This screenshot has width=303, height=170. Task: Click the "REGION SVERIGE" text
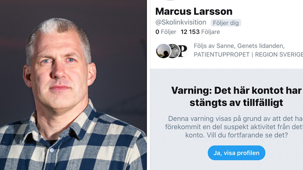point(279,55)
